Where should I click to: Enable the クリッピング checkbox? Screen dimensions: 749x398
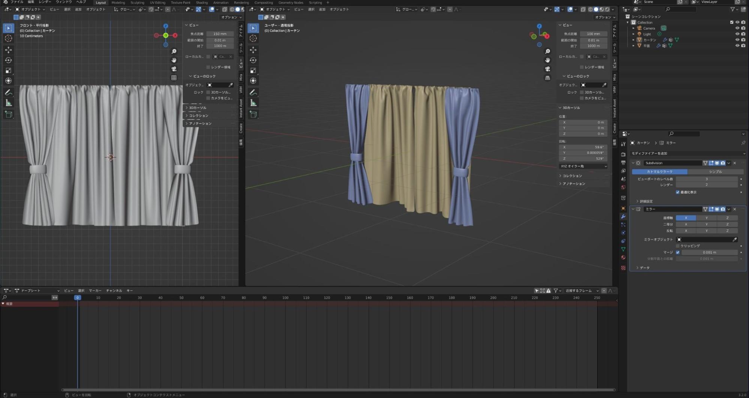(x=677, y=246)
